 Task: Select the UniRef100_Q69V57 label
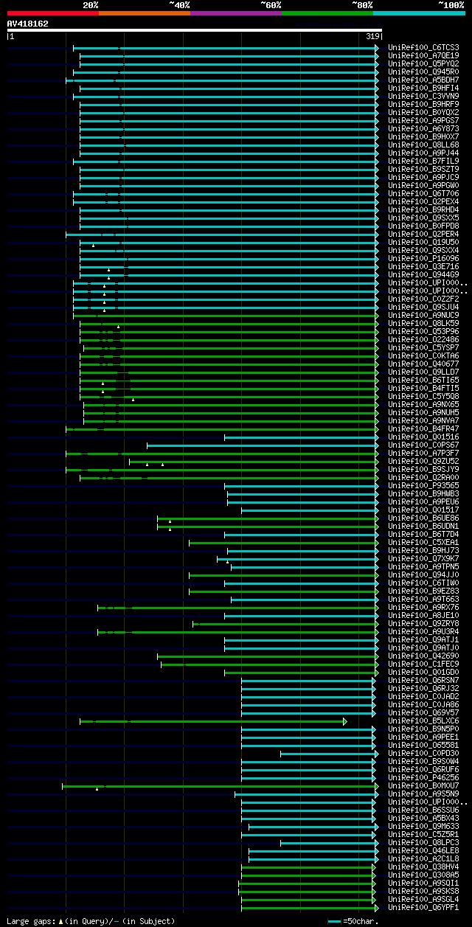click(x=423, y=713)
